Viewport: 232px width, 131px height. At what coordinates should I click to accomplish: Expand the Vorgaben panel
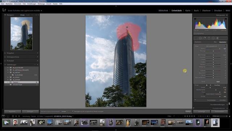5,53
